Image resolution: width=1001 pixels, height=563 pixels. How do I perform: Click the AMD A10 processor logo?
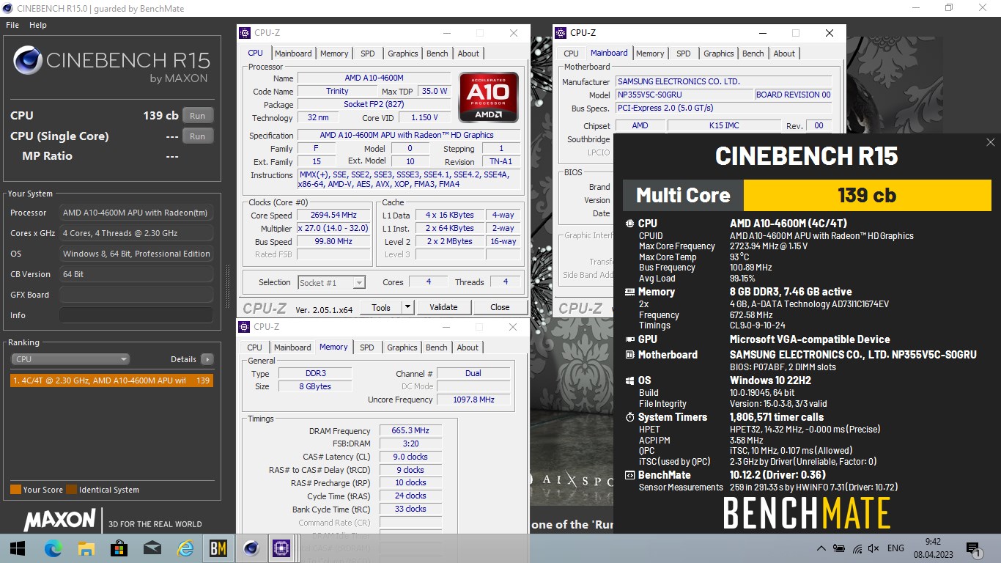[489, 97]
